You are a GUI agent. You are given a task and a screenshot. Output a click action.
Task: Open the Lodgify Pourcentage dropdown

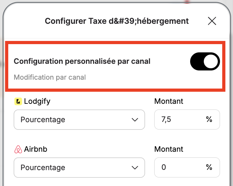(x=79, y=120)
